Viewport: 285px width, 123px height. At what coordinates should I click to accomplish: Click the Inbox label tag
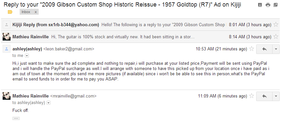26,12
